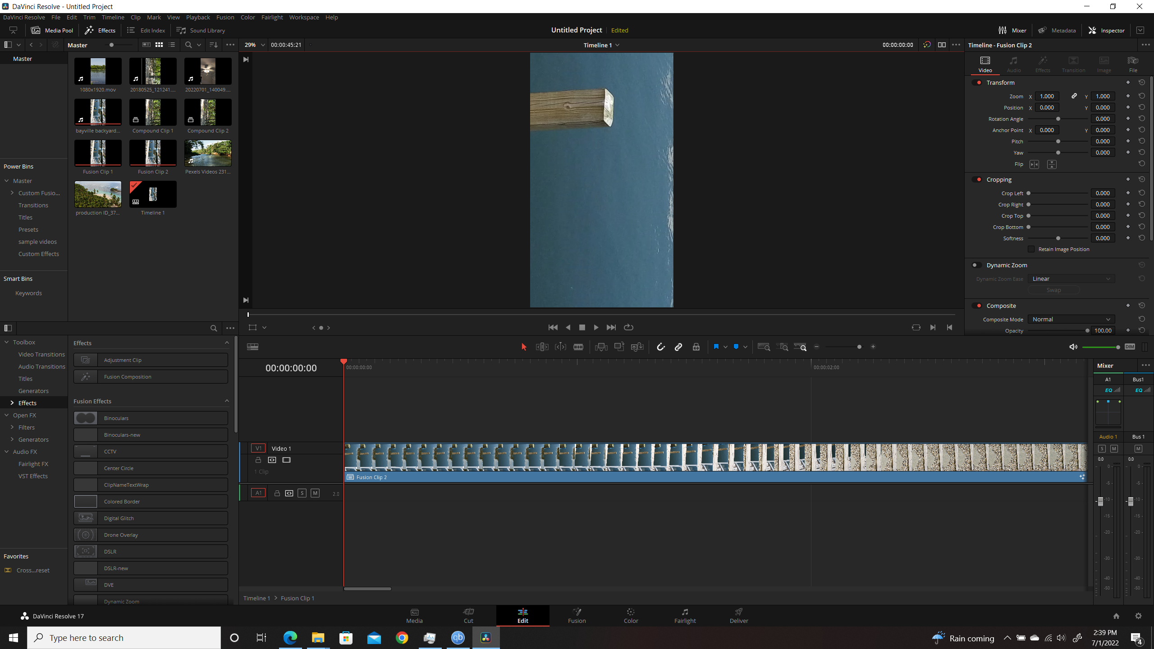The height and width of the screenshot is (649, 1154).
Task: Open media pool sort options
Action: coord(214,45)
